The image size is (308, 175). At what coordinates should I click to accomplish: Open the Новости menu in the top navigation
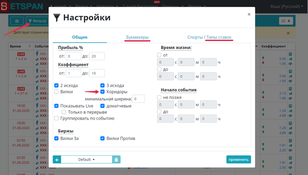[x=107, y=6]
